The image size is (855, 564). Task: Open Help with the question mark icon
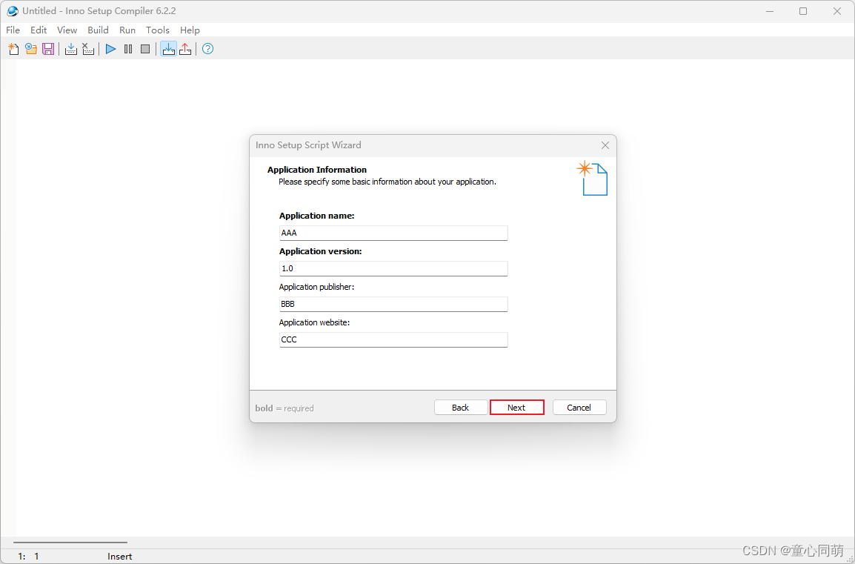pos(207,49)
